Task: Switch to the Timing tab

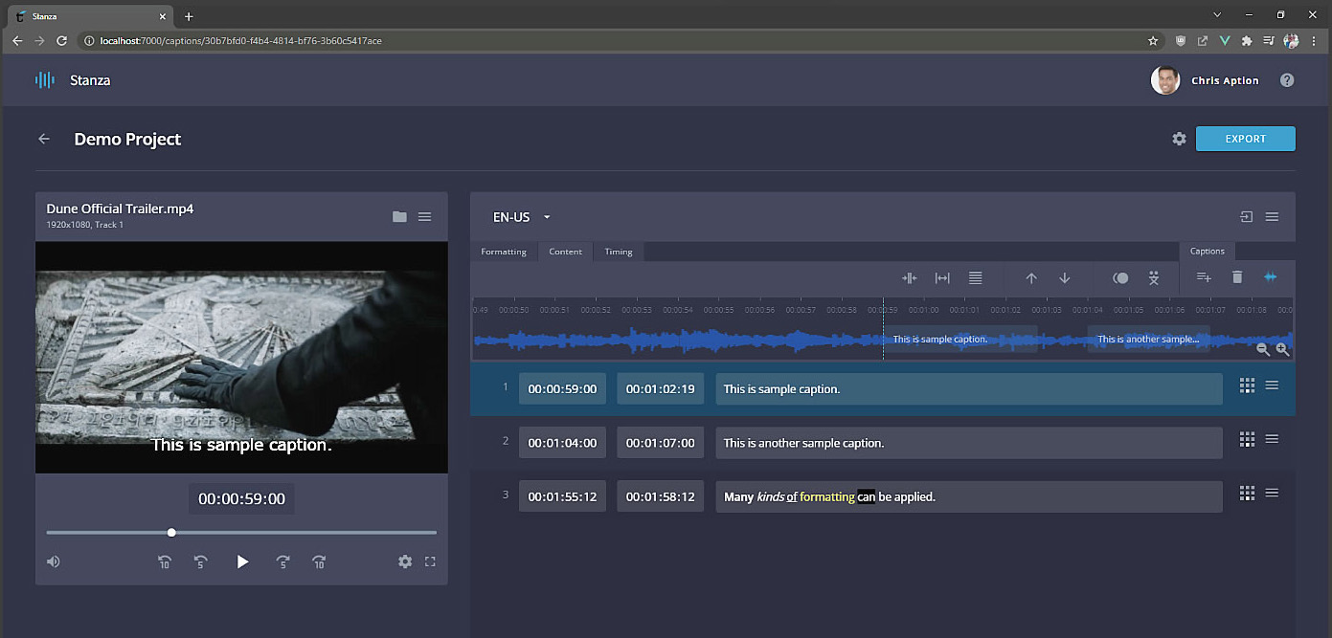Action: [x=619, y=252]
